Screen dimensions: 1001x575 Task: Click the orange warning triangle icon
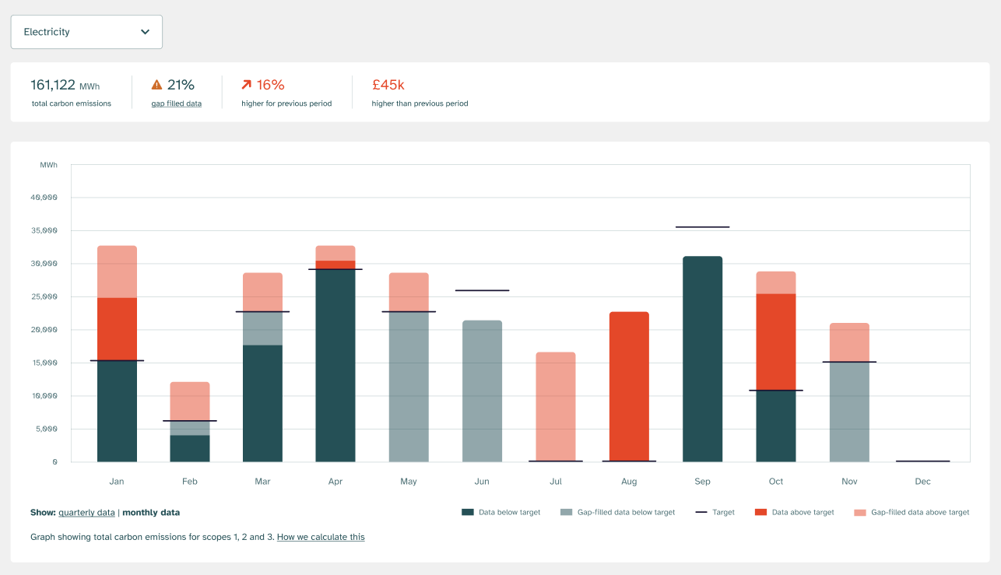pyautogui.click(x=157, y=85)
